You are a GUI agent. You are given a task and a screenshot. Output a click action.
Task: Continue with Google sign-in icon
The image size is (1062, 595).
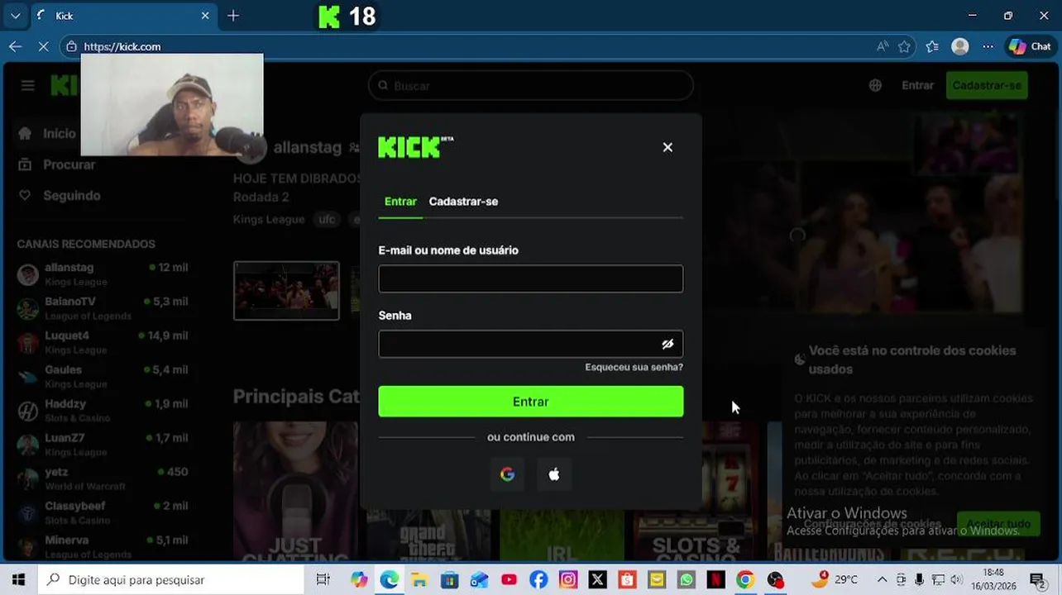tap(507, 474)
